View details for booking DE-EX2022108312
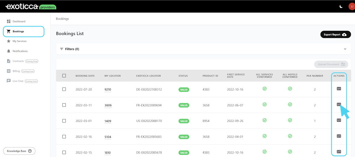 339,89
